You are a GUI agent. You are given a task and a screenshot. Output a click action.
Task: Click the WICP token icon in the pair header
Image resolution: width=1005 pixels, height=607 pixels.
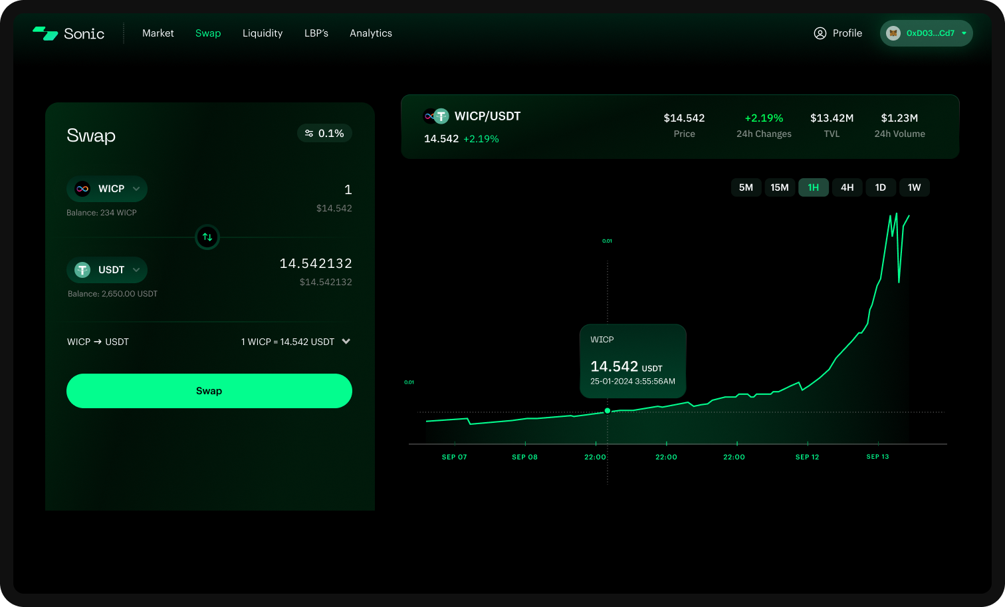[x=429, y=116]
